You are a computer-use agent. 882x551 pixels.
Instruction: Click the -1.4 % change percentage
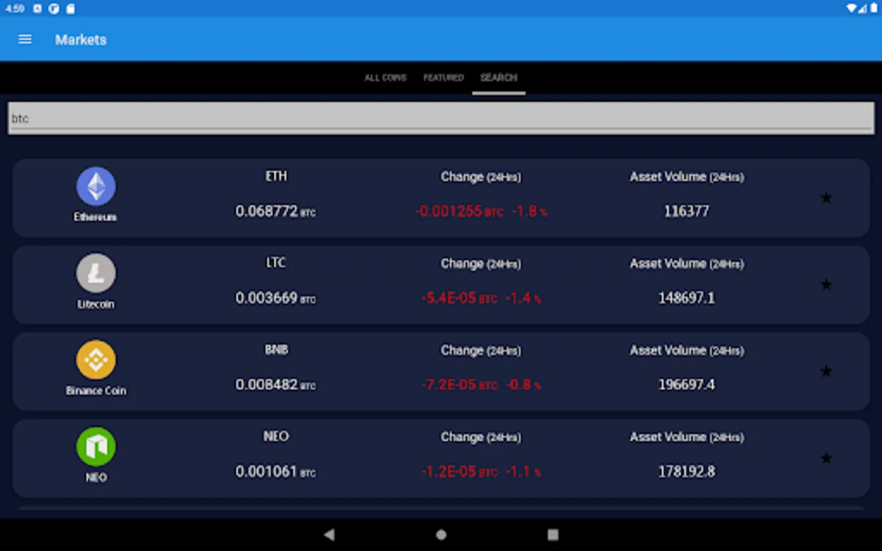pyautogui.click(x=524, y=298)
